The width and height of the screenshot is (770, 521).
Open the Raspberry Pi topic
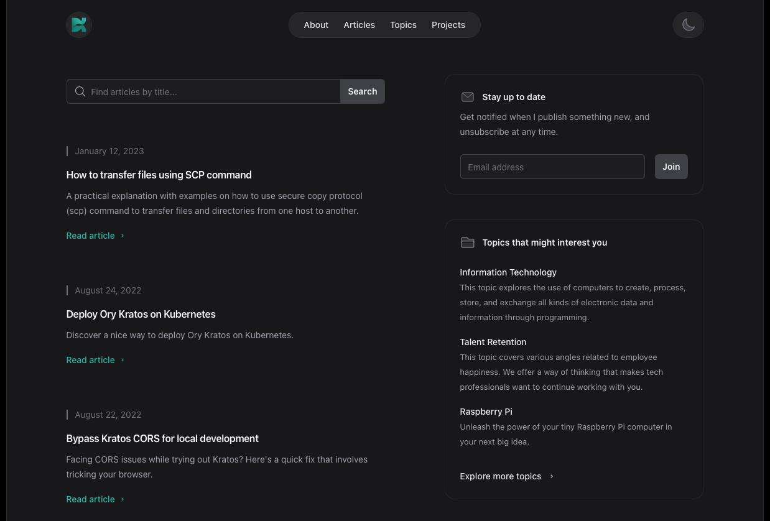(x=486, y=412)
